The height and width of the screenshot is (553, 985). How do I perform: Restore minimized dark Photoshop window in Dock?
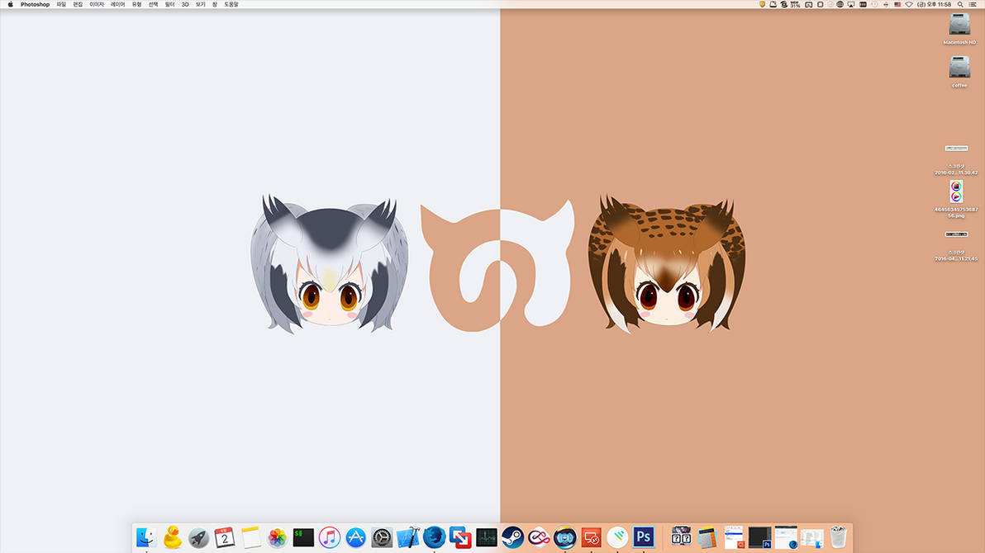point(759,537)
